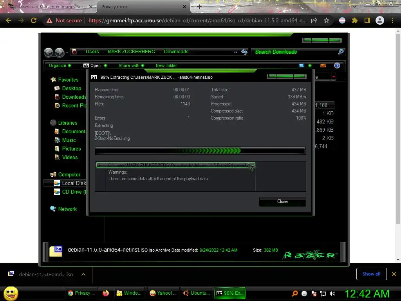This screenshot has width=401, height=301.
Task: Open Libraries in the navigation pane
Action: coord(67,123)
